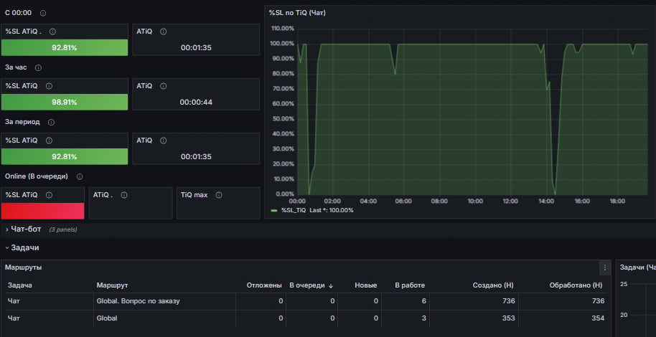
Task: Click info icon of ATiQ panel under За период
Action: 163,141
